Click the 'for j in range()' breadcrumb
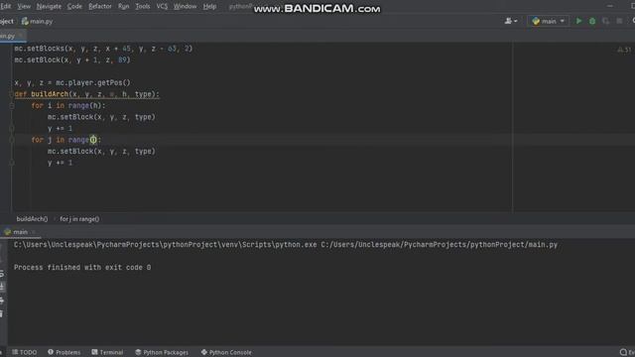Screen dimensions: 635x357 click(79, 219)
